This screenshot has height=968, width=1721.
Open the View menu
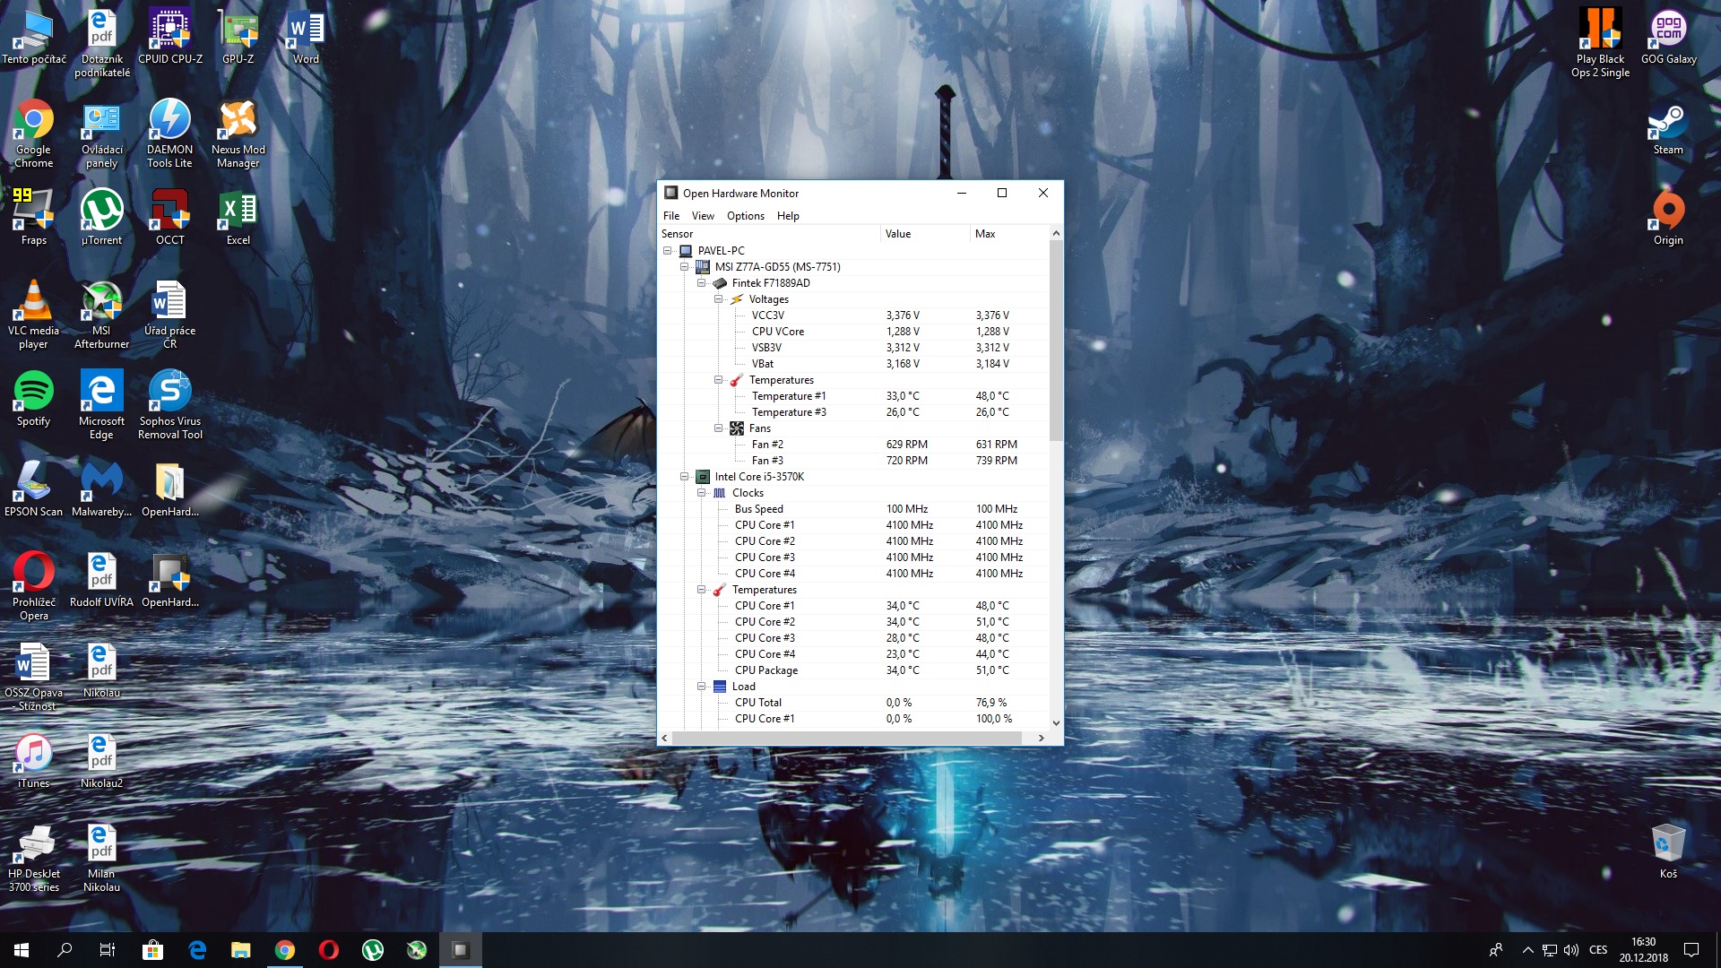[x=703, y=216]
